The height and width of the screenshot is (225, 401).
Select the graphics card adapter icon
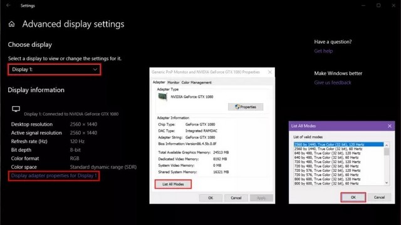(163, 97)
